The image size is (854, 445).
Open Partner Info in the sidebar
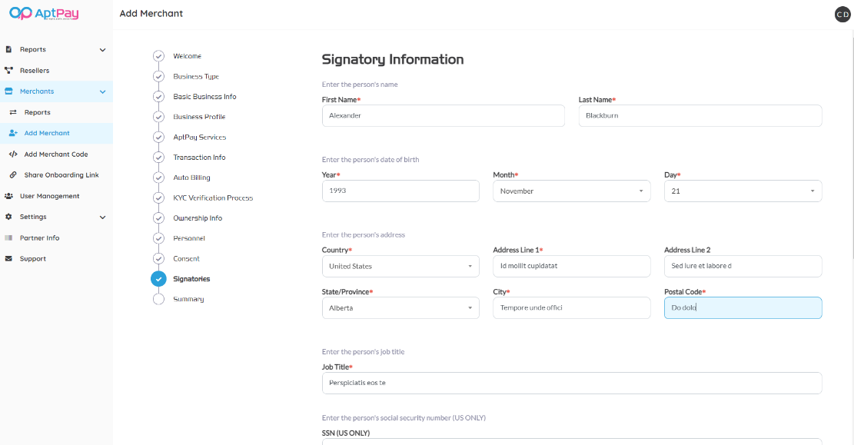(39, 238)
